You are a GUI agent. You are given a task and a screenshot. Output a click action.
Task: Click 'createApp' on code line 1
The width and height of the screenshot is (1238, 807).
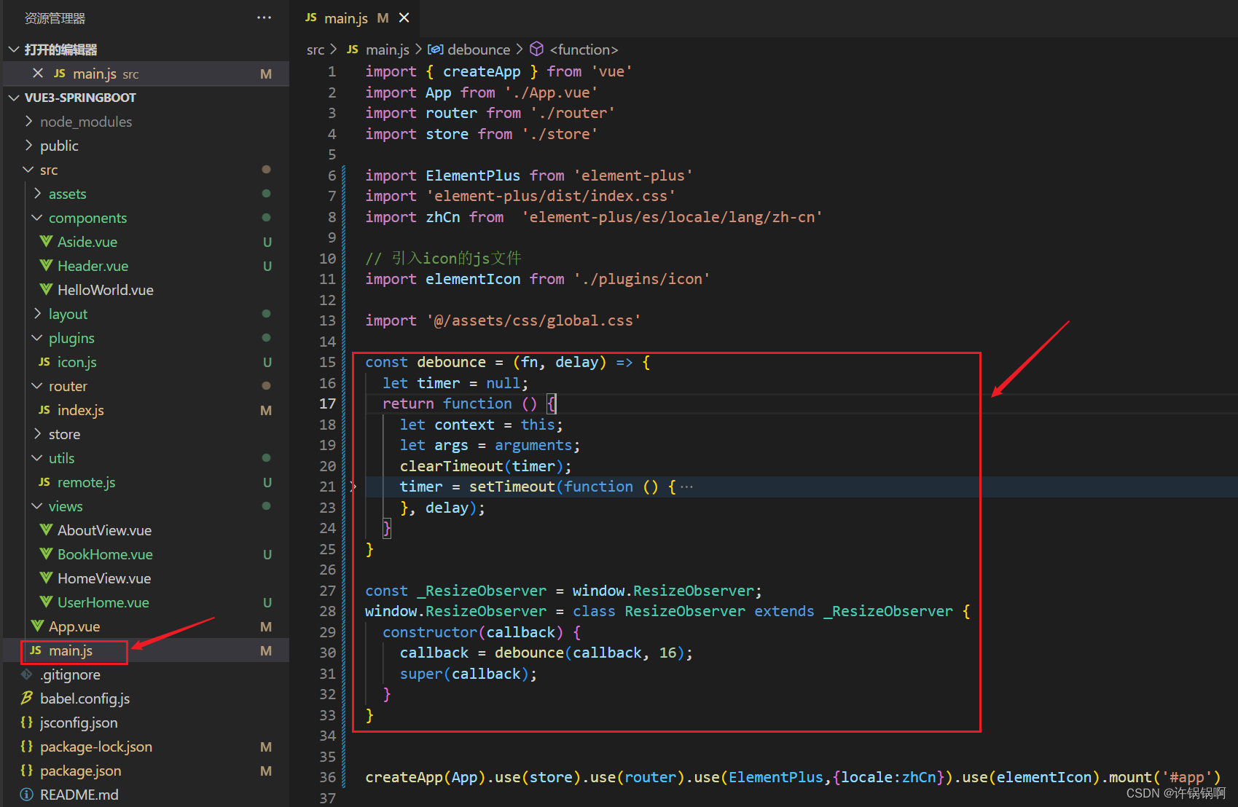pyautogui.click(x=482, y=71)
